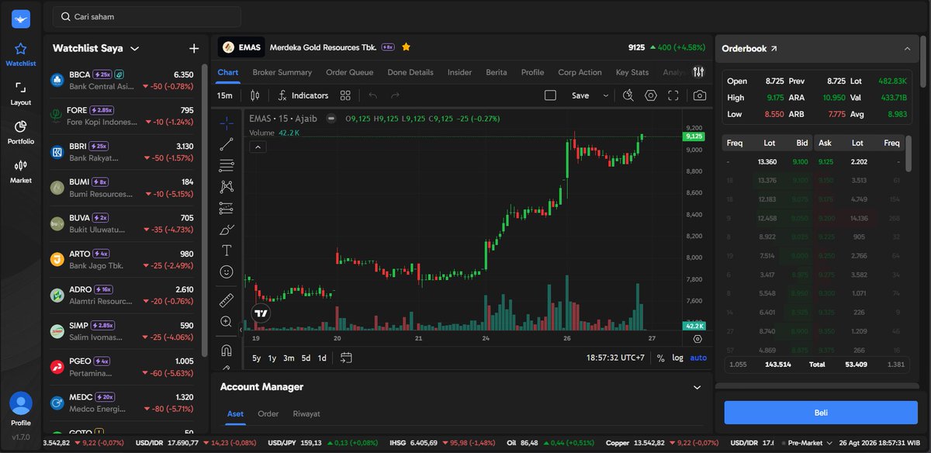Image resolution: width=931 pixels, height=453 pixels.
Task: Open the Done Details tab
Action: pyautogui.click(x=410, y=72)
